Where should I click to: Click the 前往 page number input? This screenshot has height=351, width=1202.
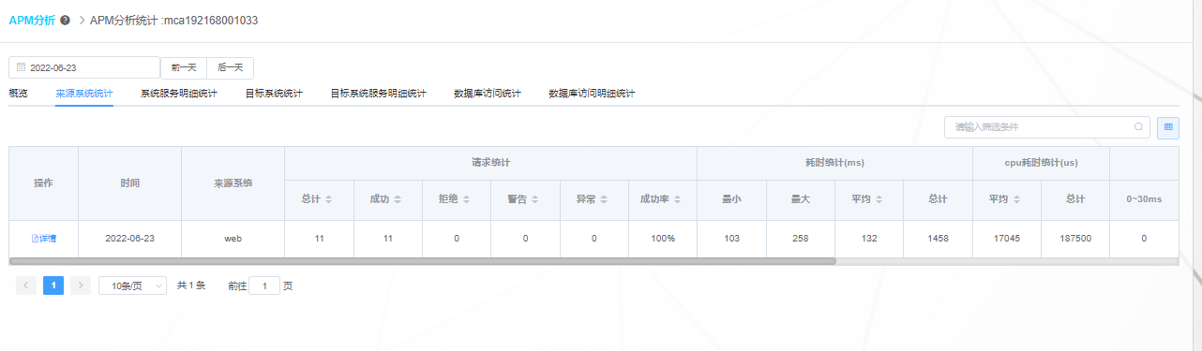[x=264, y=285]
